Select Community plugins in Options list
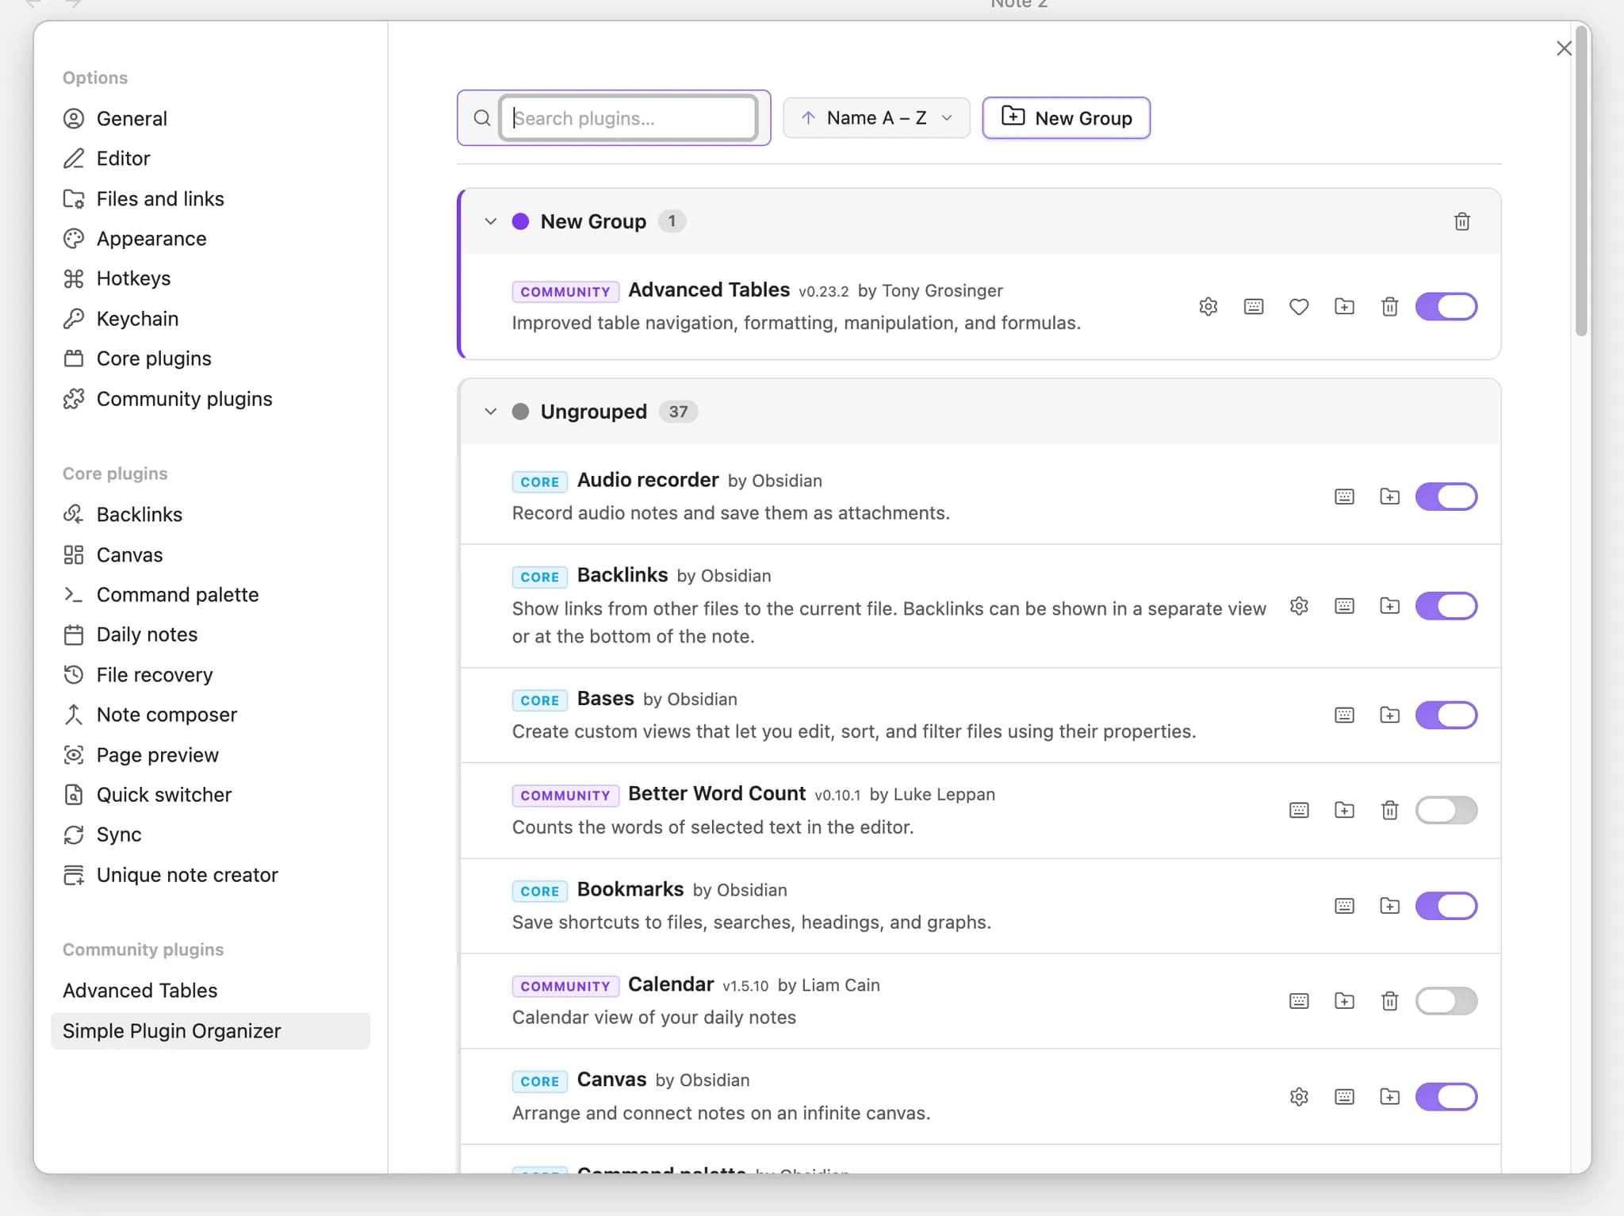The height and width of the screenshot is (1216, 1624). 210,399
